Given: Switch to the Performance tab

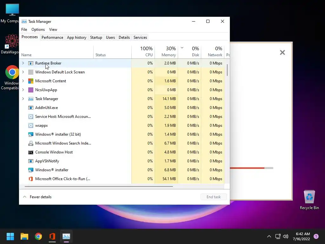Looking at the screenshot, I should [52, 37].
